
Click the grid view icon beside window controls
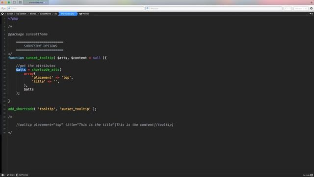[x=20, y=2]
